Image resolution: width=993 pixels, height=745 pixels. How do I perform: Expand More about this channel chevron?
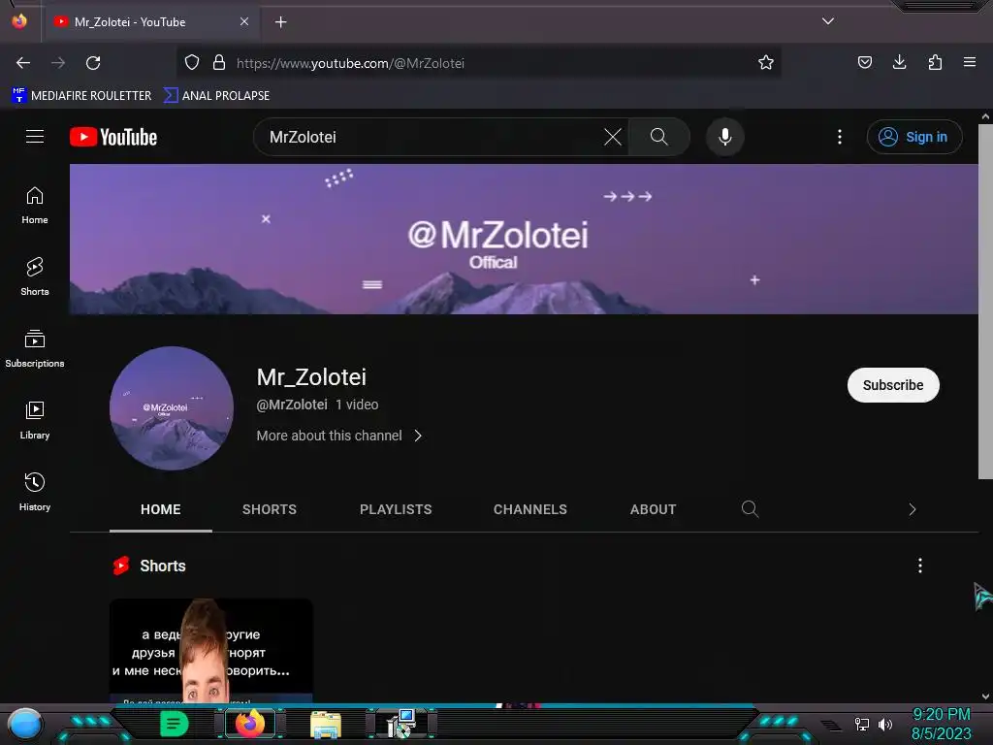point(418,436)
